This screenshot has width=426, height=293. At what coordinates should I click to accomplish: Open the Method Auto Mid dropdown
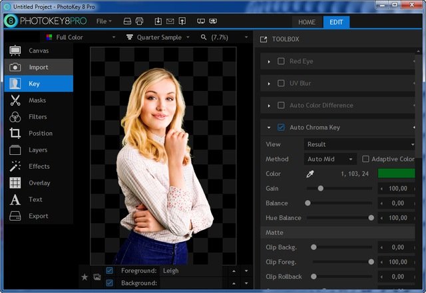pyautogui.click(x=330, y=159)
